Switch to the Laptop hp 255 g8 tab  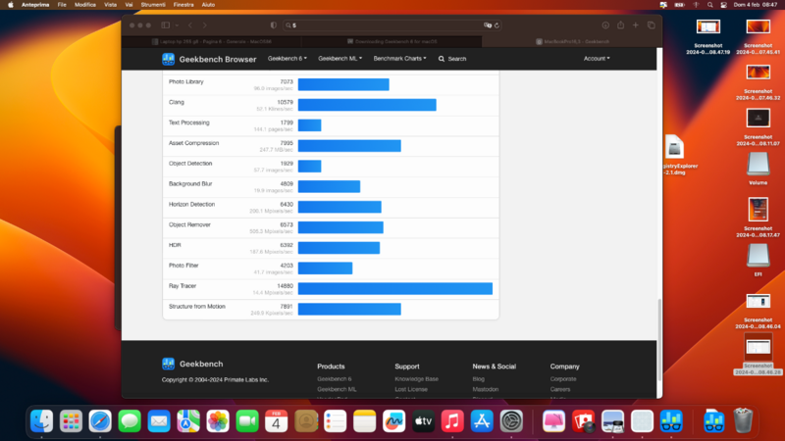212,41
